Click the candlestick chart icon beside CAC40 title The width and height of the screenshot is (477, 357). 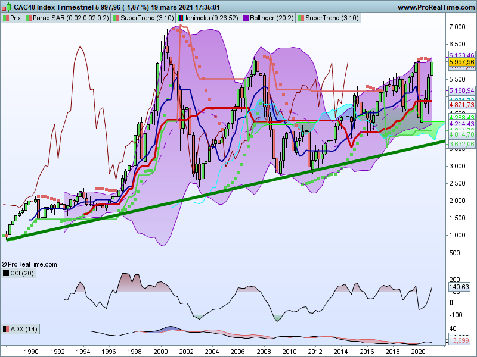pyautogui.click(x=6, y=7)
